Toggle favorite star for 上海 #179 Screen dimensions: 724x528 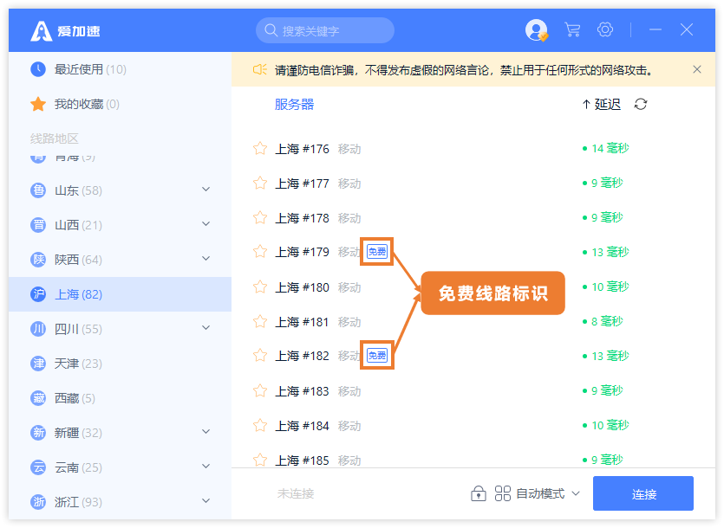coord(260,252)
